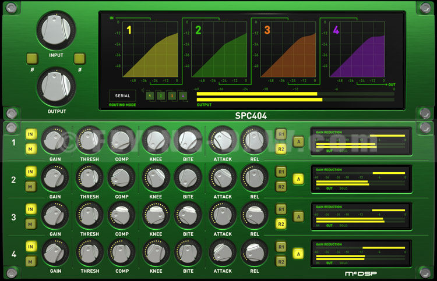This screenshot has width=437, height=281.
Task: Click band 1 KNEE knob
Action: 156,140
